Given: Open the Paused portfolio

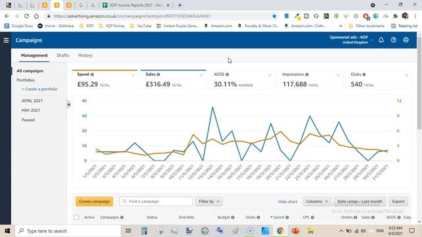Looking at the screenshot, I should [28, 120].
